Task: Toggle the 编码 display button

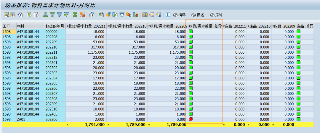Action: click(x=179, y=15)
